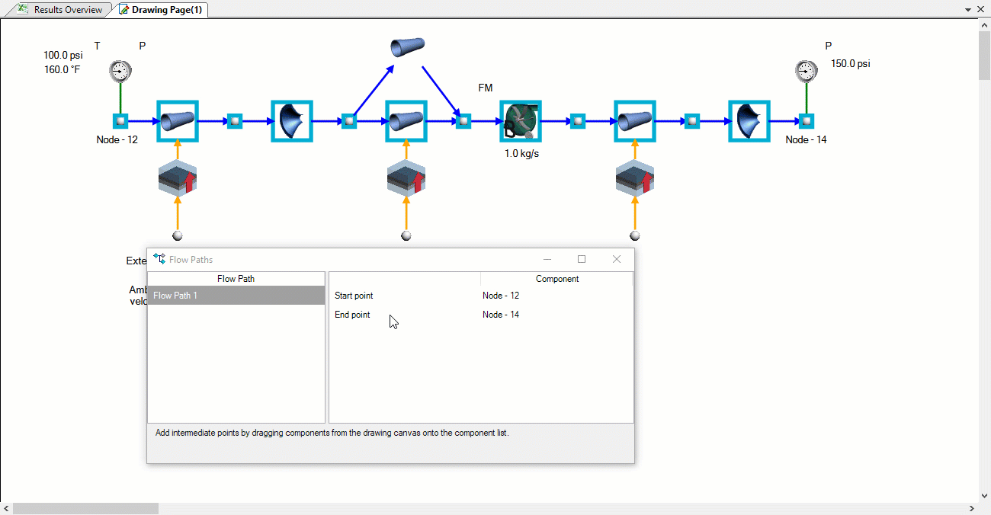Screen dimensions: 991x515
Task: Click the first pipe next to Node - 12
Action: (178, 121)
